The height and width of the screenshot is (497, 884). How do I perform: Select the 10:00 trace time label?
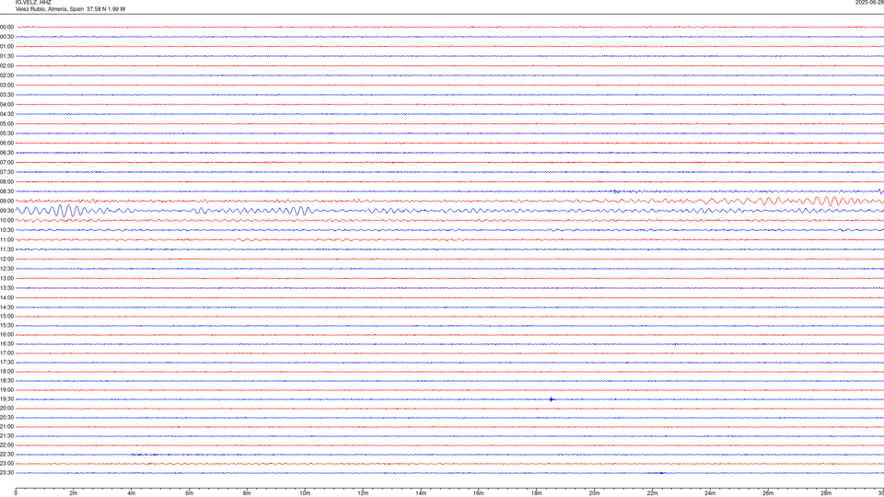tap(6, 220)
